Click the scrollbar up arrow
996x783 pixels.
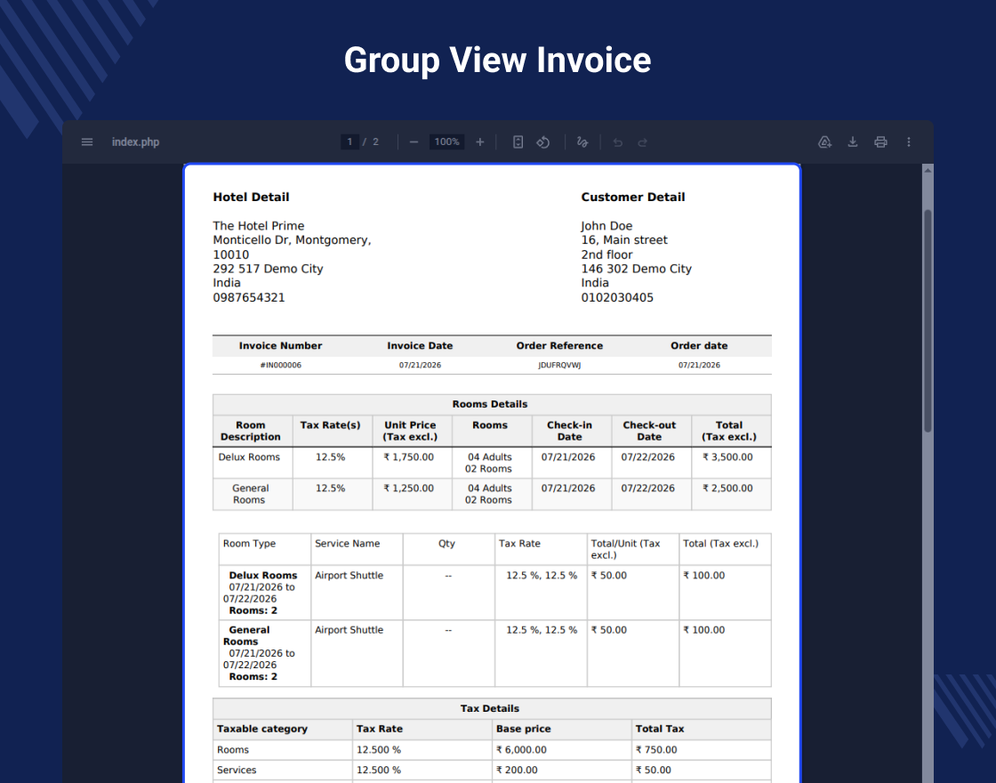point(928,170)
